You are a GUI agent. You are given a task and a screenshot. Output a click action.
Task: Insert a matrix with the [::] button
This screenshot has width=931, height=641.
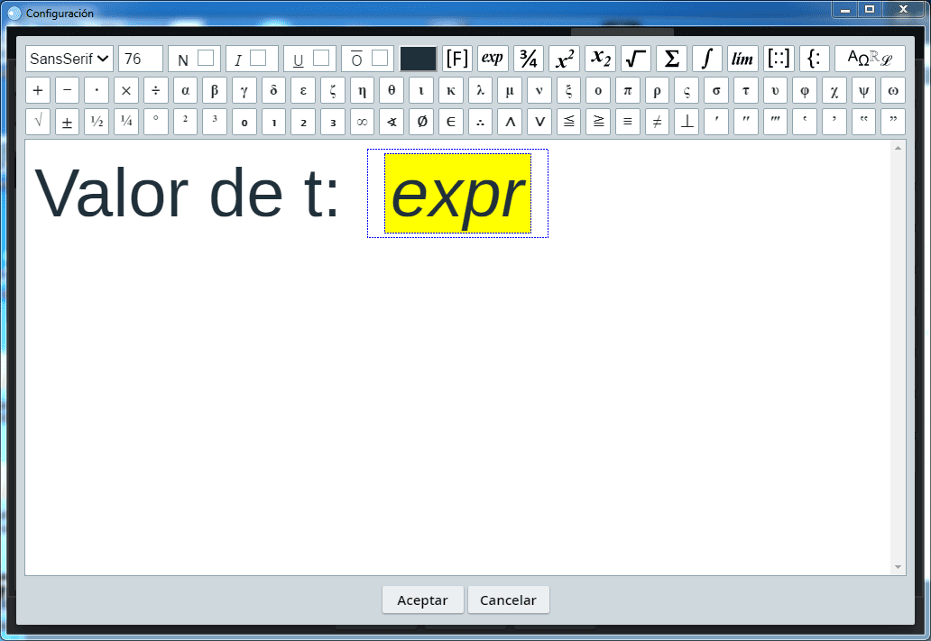point(779,59)
